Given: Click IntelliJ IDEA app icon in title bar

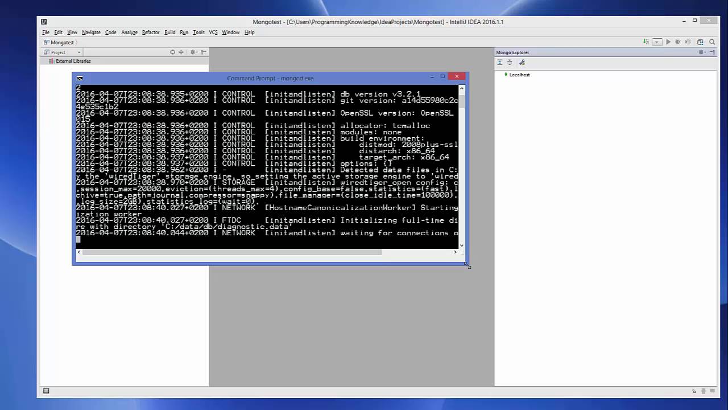Looking at the screenshot, I should pyautogui.click(x=44, y=22).
